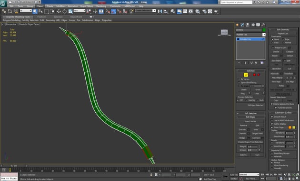300x181 pixels.
Task: Click the Render teapot icon
Action: [216, 11]
